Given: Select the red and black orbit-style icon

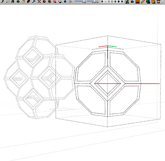Looking at the screenshot, I should pyautogui.click(x=28, y=2).
